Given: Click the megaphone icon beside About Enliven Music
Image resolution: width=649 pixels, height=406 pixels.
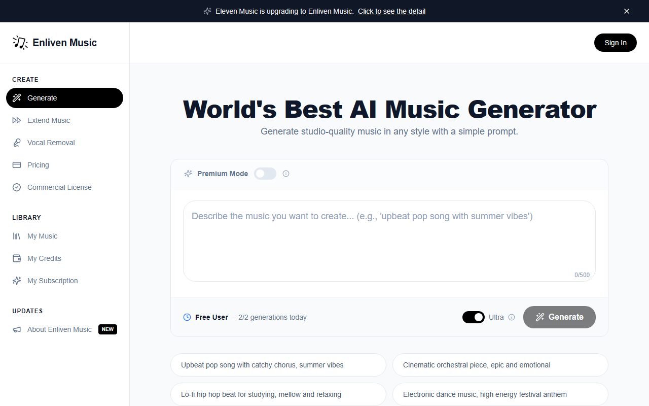Looking at the screenshot, I should [x=17, y=329].
